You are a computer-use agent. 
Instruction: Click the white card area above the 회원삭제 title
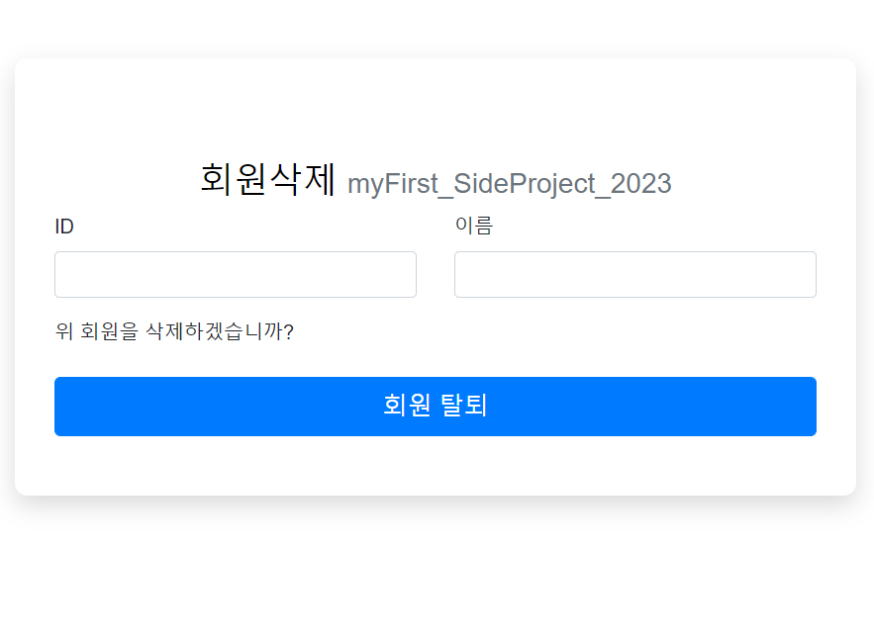(x=436, y=109)
